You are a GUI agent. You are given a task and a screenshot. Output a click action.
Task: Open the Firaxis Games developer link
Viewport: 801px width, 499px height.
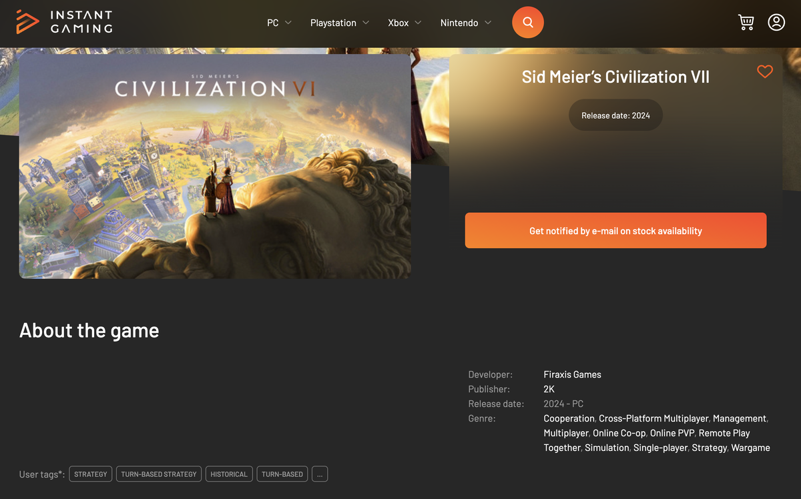pos(573,375)
